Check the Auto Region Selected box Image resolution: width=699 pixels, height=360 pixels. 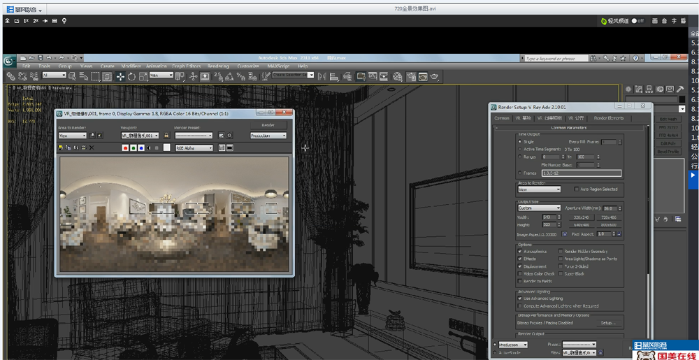[x=576, y=189]
